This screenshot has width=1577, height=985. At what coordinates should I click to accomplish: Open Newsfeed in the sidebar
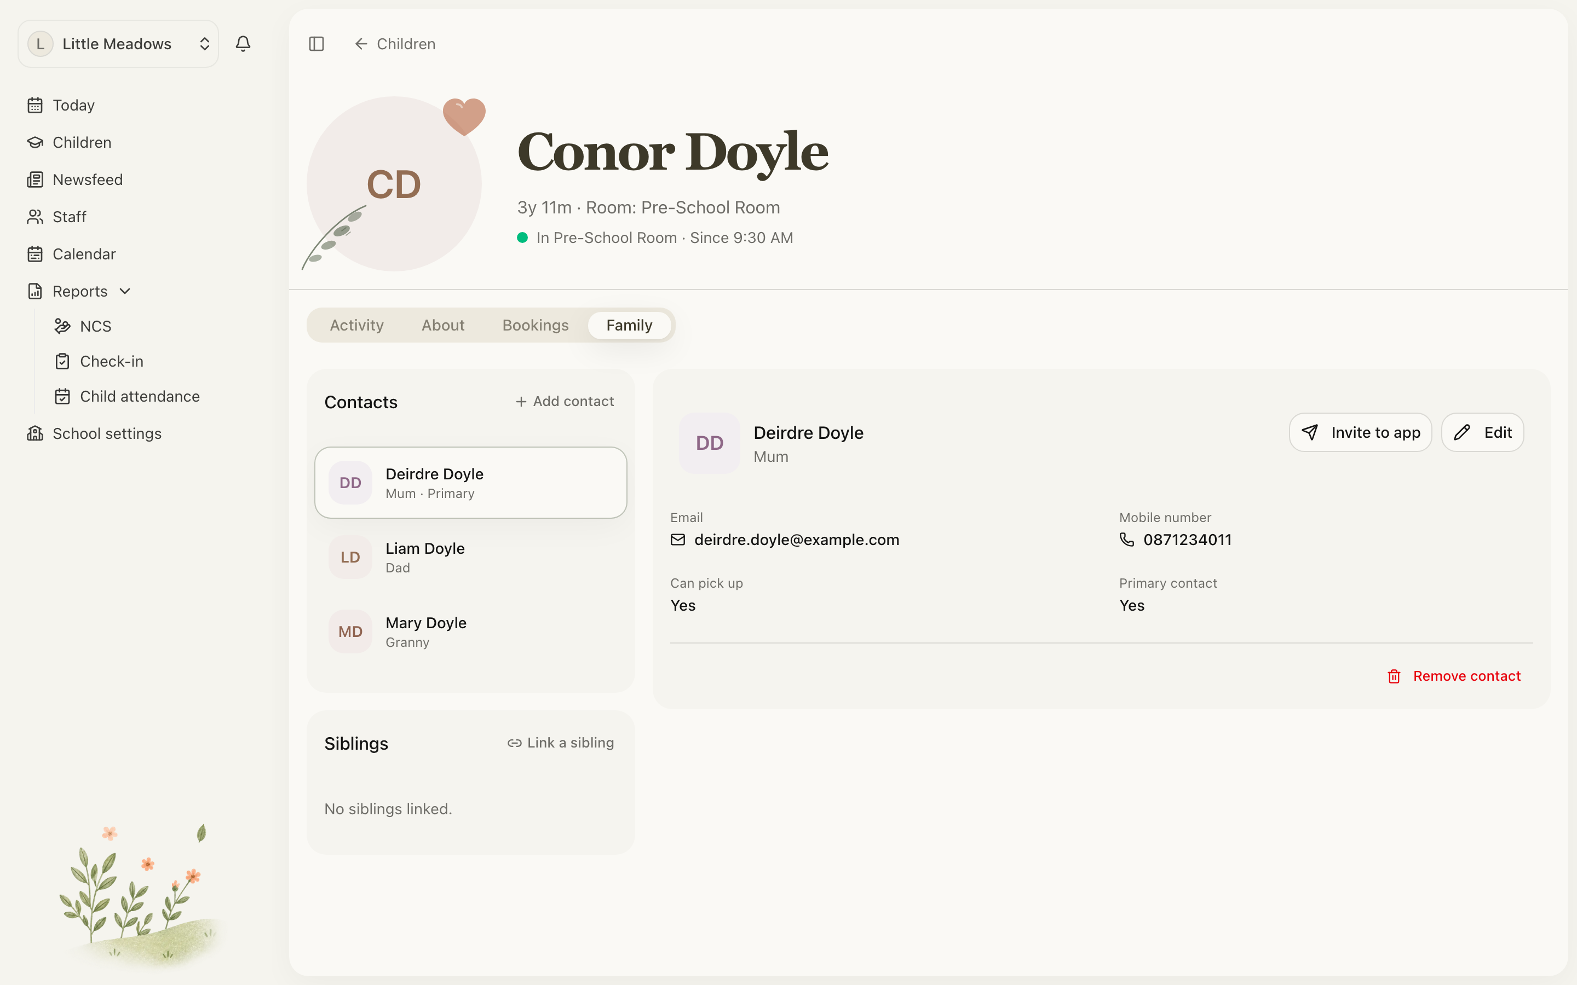click(x=87, y=179)
